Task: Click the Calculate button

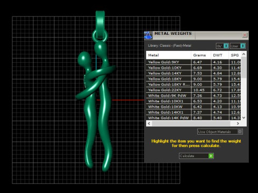Action: 196,156
